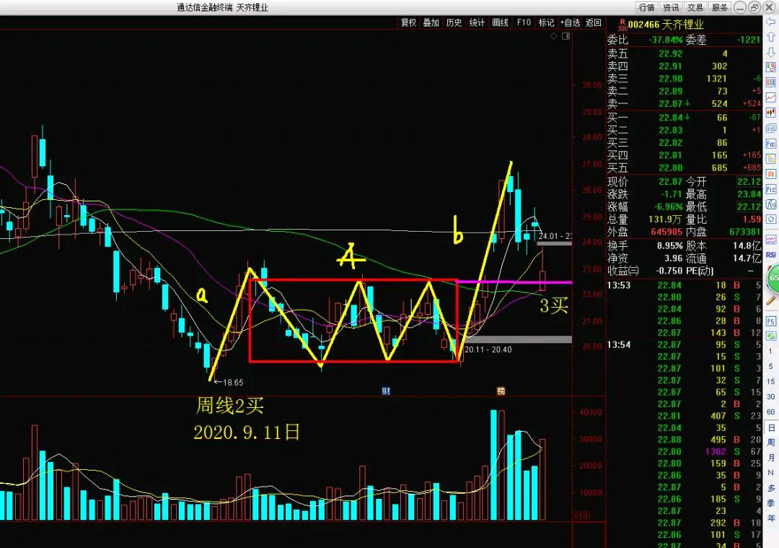This screenshot has height=548, width=779.
Task: Click the 委比 value -37.84%
Action: [x=666, y=40]
